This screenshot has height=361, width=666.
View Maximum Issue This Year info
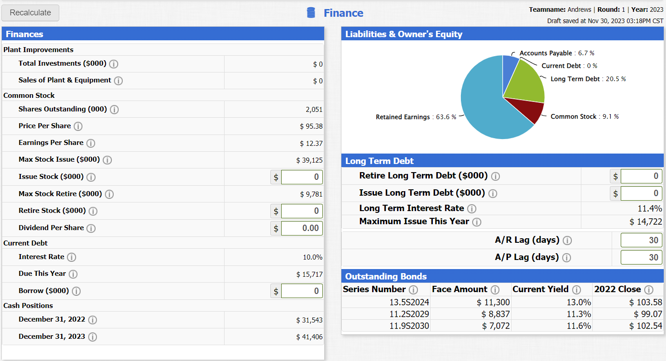[477, 222]
